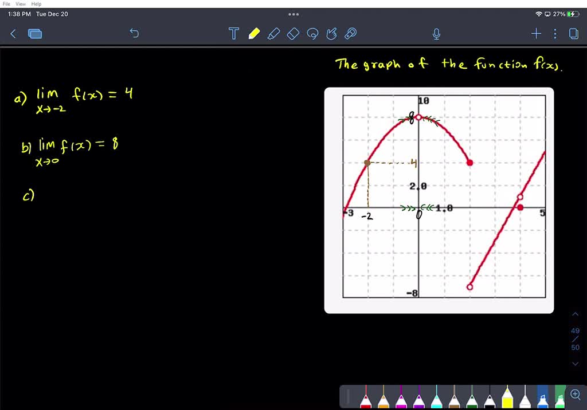Undo the last stroke
Image resolution: width=587 pixels, height=410 pixels.
[134, 34]
